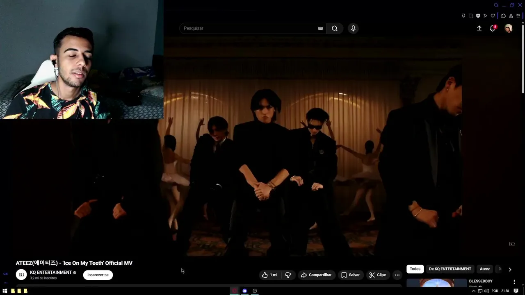The image size is (525, 295).
Task: Click the network tray icon
Action: pos(480,291)
